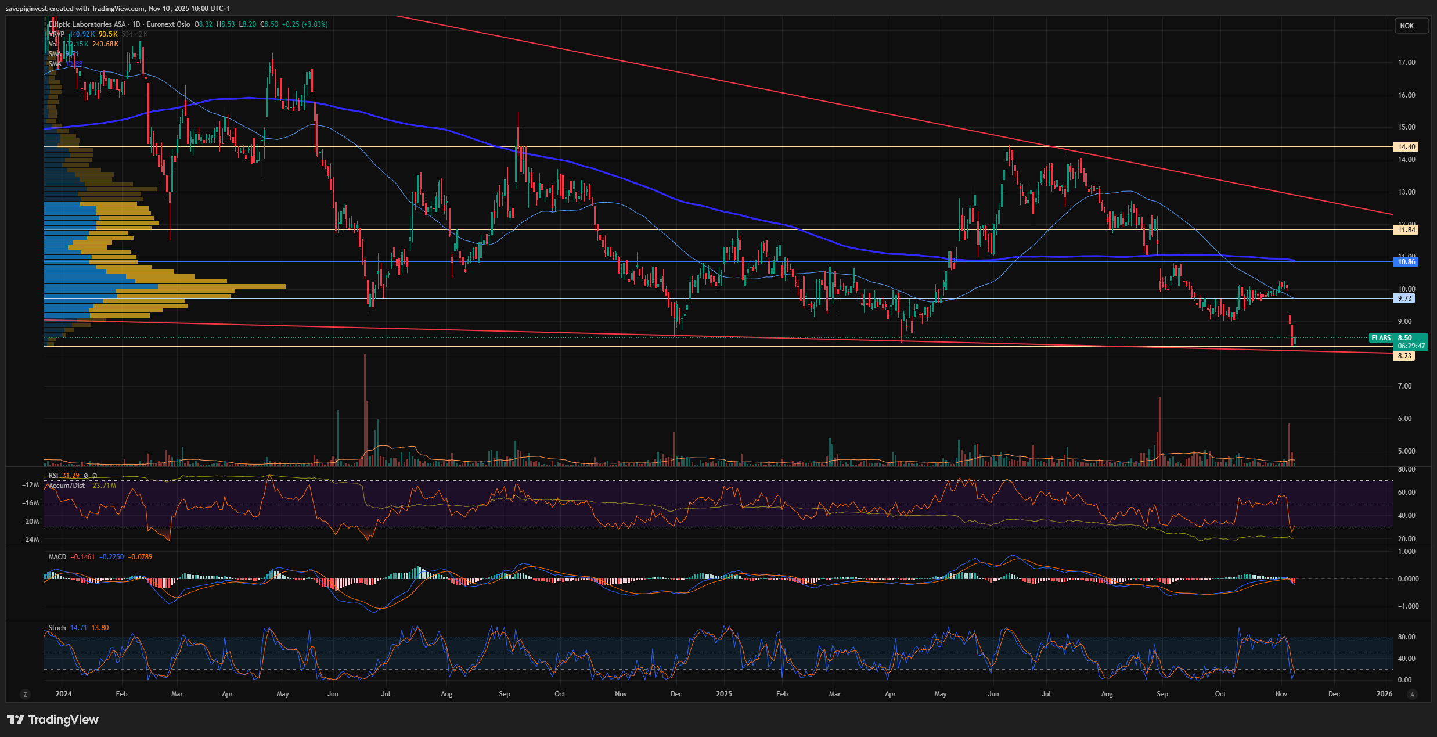
Task: Click the 2025 marker on time axis
Action: 723,694
